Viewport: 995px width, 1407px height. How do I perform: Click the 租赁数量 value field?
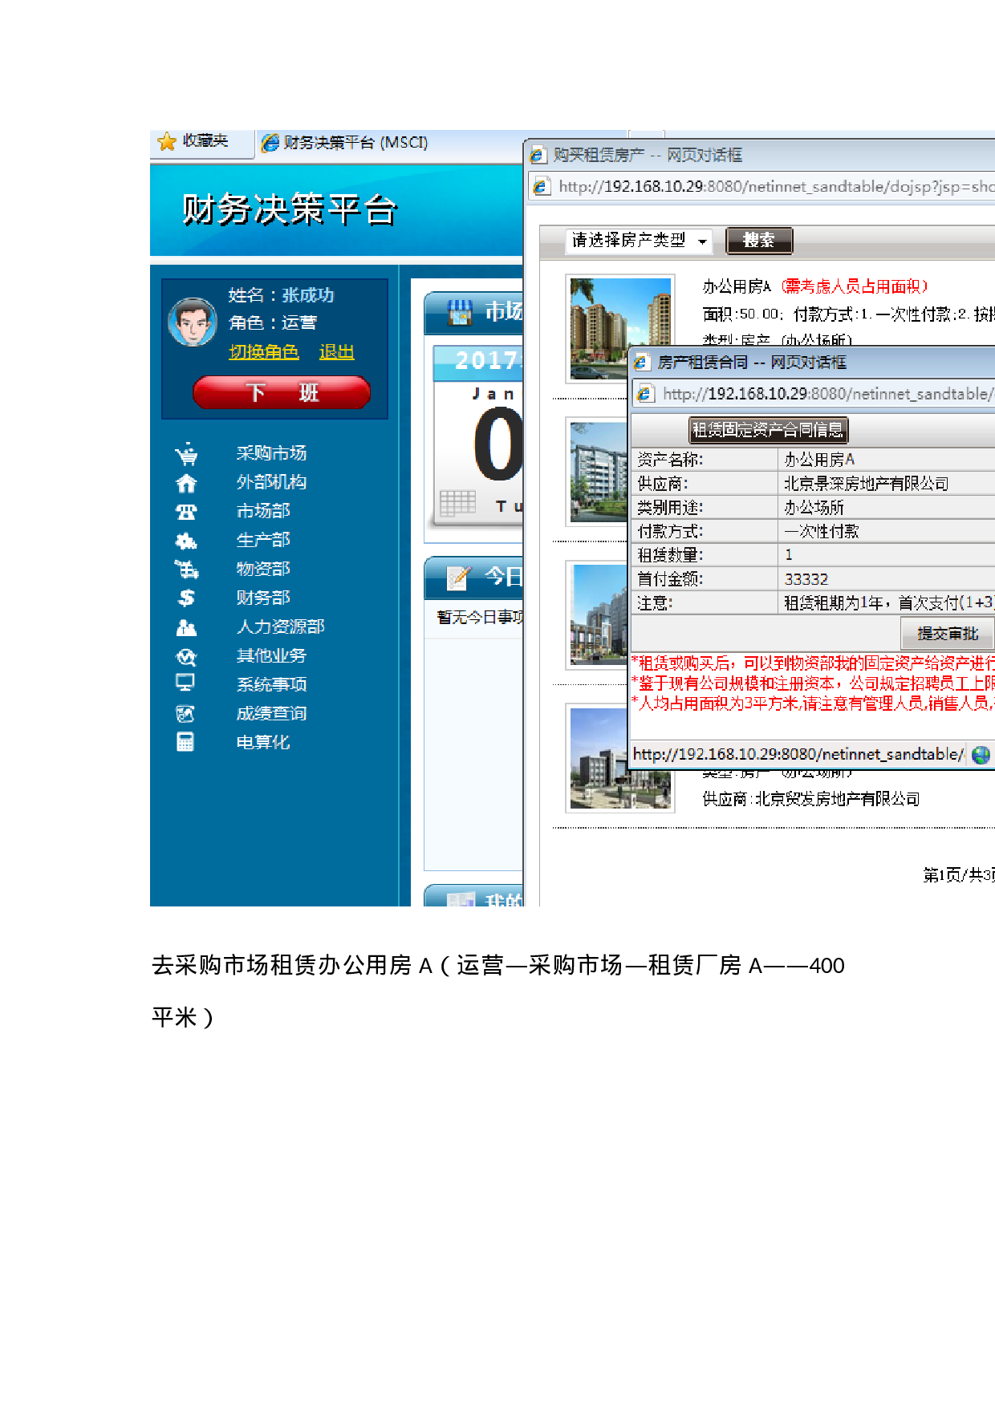pyautogui.click(x=887, y=555)
